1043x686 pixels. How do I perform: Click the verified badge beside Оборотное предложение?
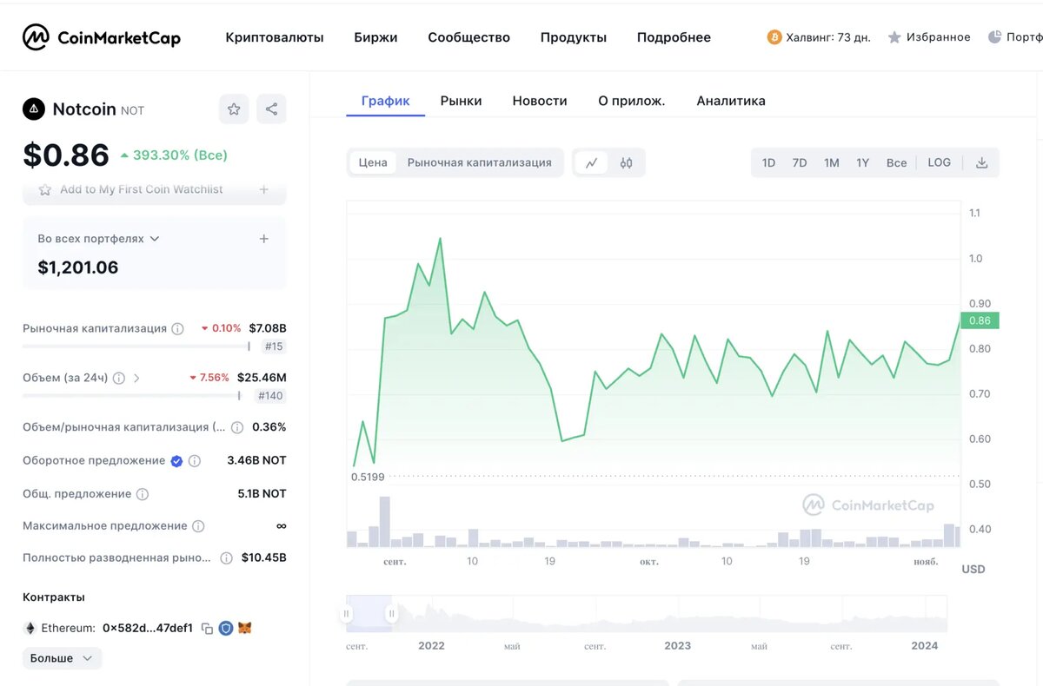coord(176,461)
